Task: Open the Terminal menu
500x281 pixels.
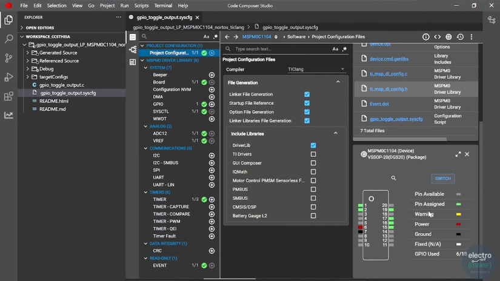Action: click(163, 5)
